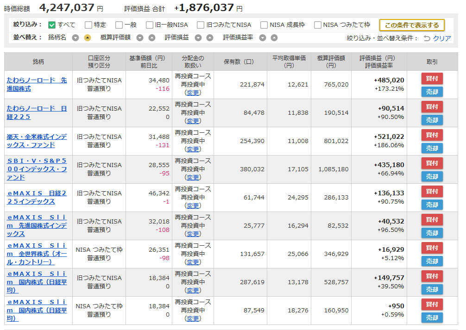This screenshot has height=330, width=466.
Task: Open eMAXIS Slim 全世界株式 (オール・カントリー) link
Action: [37, 254]
